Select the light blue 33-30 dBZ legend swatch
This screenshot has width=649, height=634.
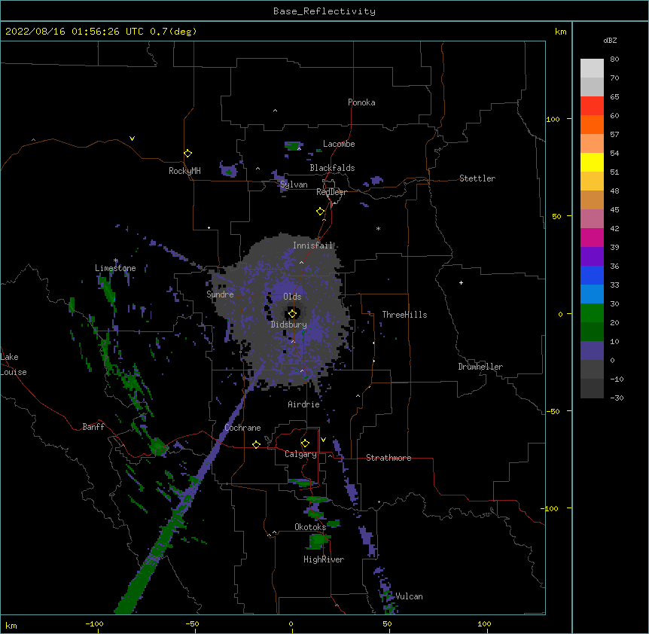(x=592, y=294)
